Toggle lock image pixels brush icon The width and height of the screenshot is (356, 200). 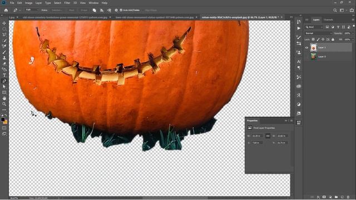click(318, 39)
